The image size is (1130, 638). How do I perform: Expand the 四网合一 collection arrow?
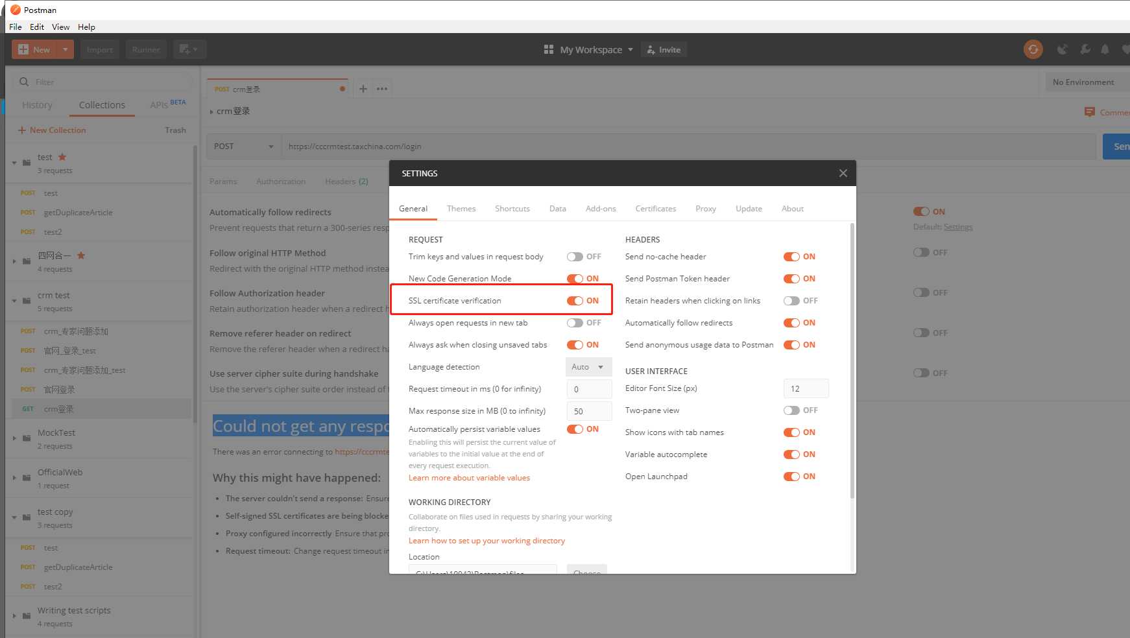point(14,261)
